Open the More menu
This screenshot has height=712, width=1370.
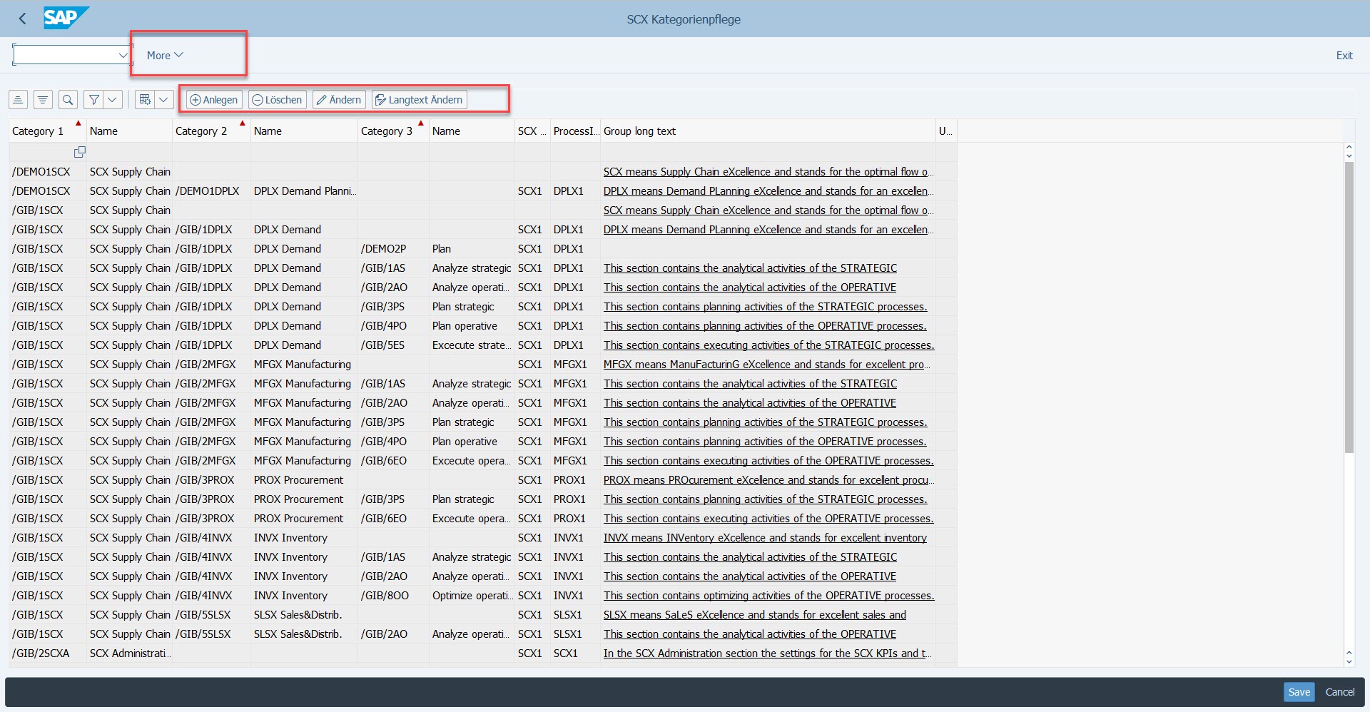click(165, 55)
